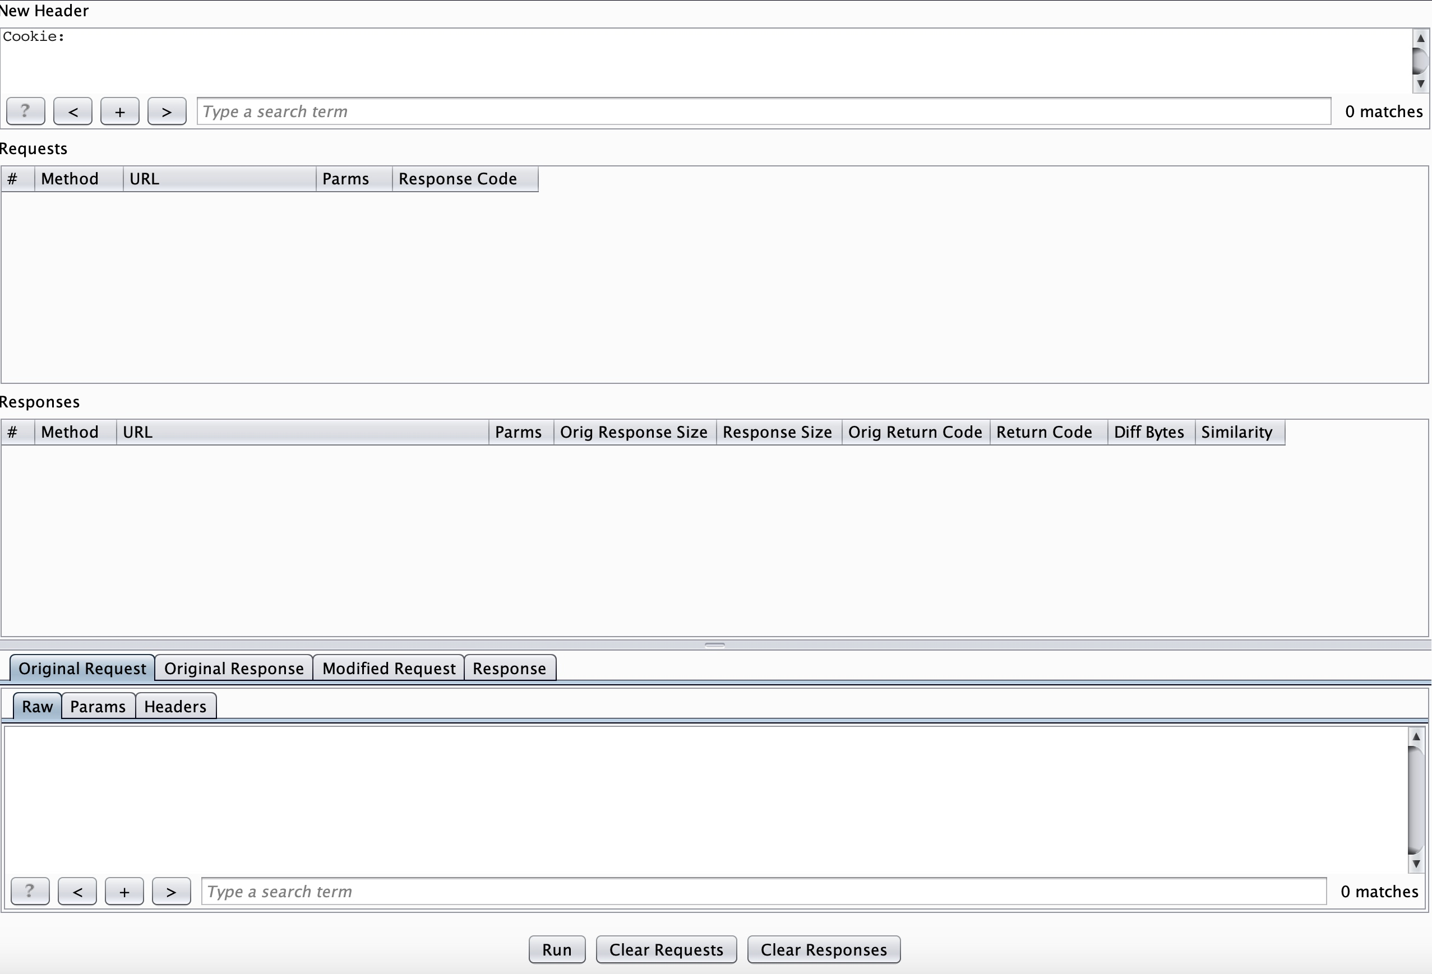The image size is (1432, 974).
Task: Go to next match in request viewer search
Action: point(170,891)
